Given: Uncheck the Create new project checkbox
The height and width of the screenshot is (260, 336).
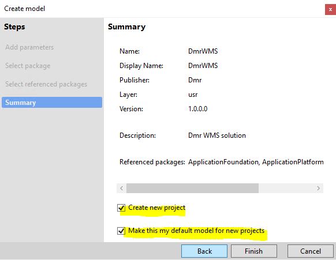Looking at the screenshot, I should coord(121,208).
